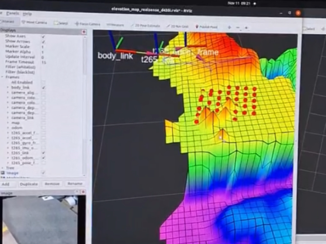Expand the body_link frame node
The width and height of the screenshot is (326, 244).
click(x=8, y=88)
